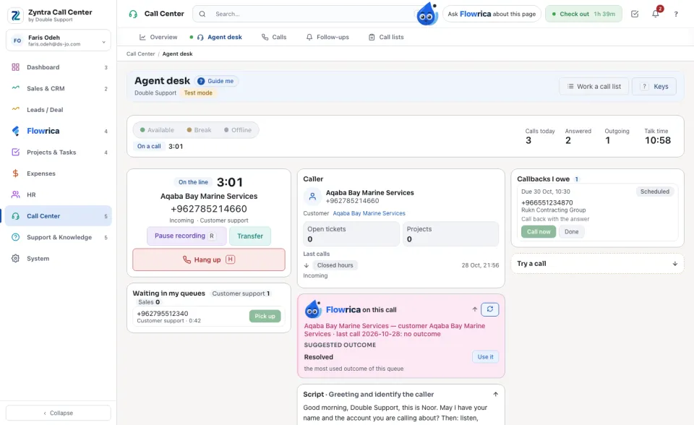Click the System gear icon
Image resolution: width=694 pixels, height=425 pixels.
[15, 258]
